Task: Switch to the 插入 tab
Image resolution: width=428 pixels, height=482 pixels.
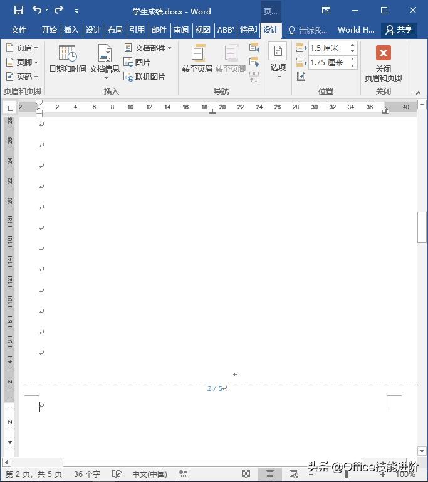Action: [71, 30]
